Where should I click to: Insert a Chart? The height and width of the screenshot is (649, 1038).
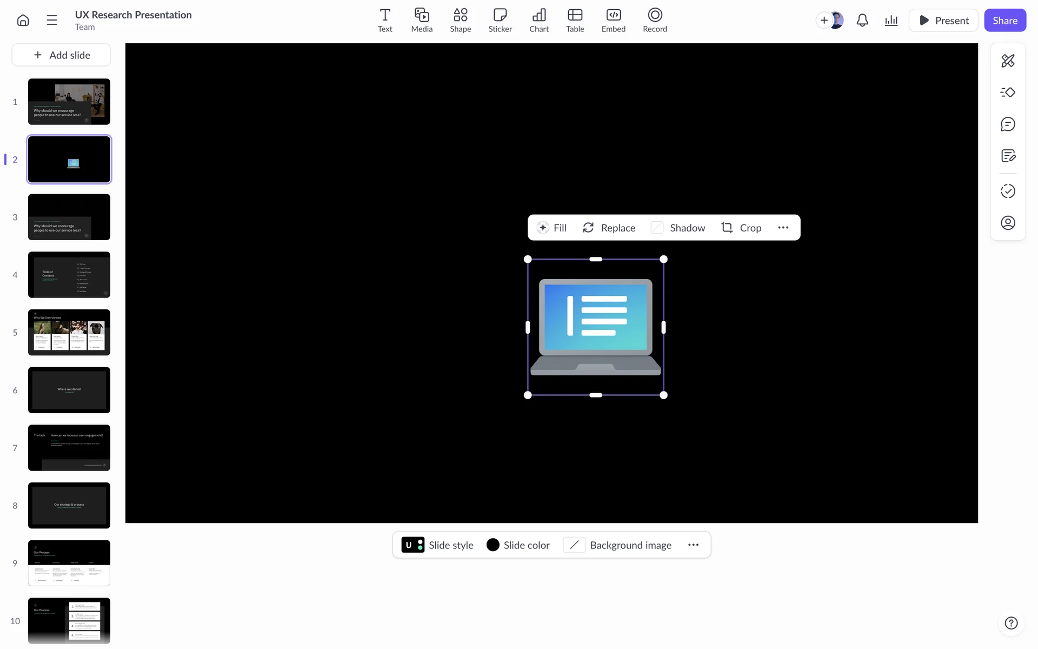tap(538, 21)
